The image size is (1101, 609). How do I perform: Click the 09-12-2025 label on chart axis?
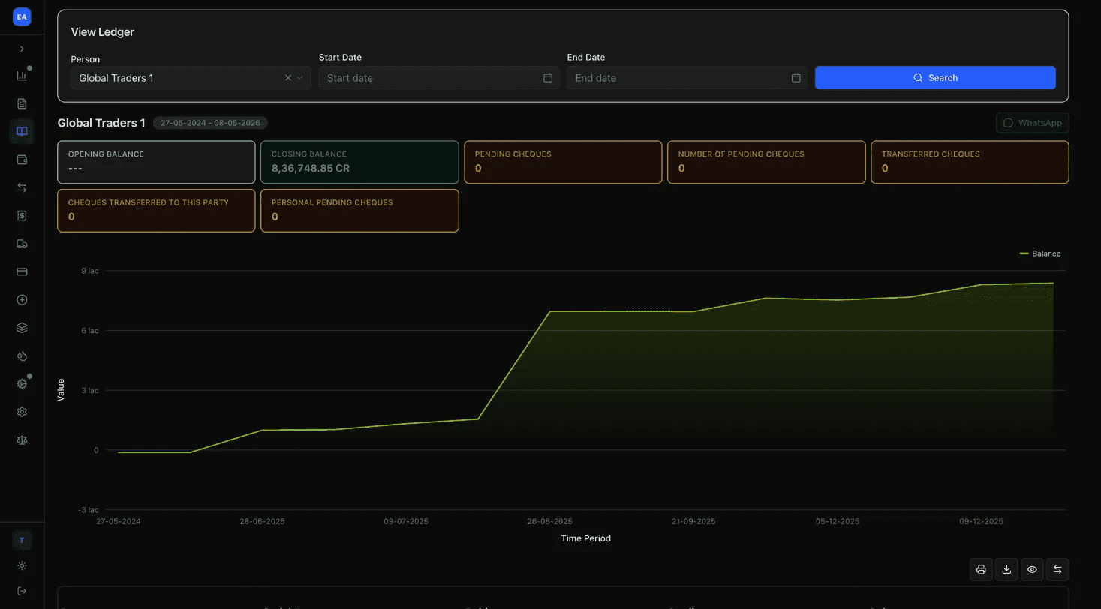coord(981,521)
